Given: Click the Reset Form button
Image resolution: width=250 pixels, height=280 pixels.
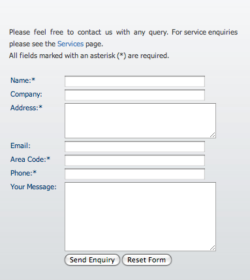Looking at the screenshot, I should 147,260.
